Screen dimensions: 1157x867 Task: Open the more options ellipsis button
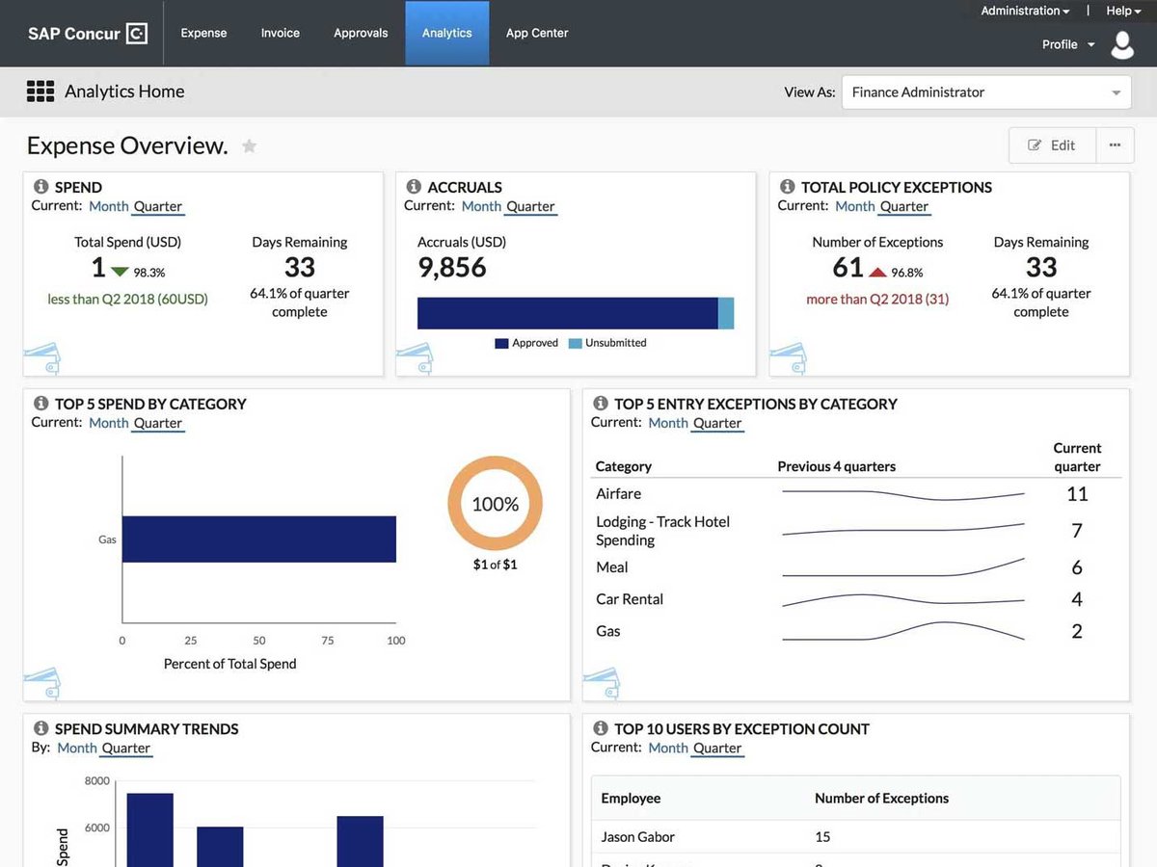(1115, 145)
